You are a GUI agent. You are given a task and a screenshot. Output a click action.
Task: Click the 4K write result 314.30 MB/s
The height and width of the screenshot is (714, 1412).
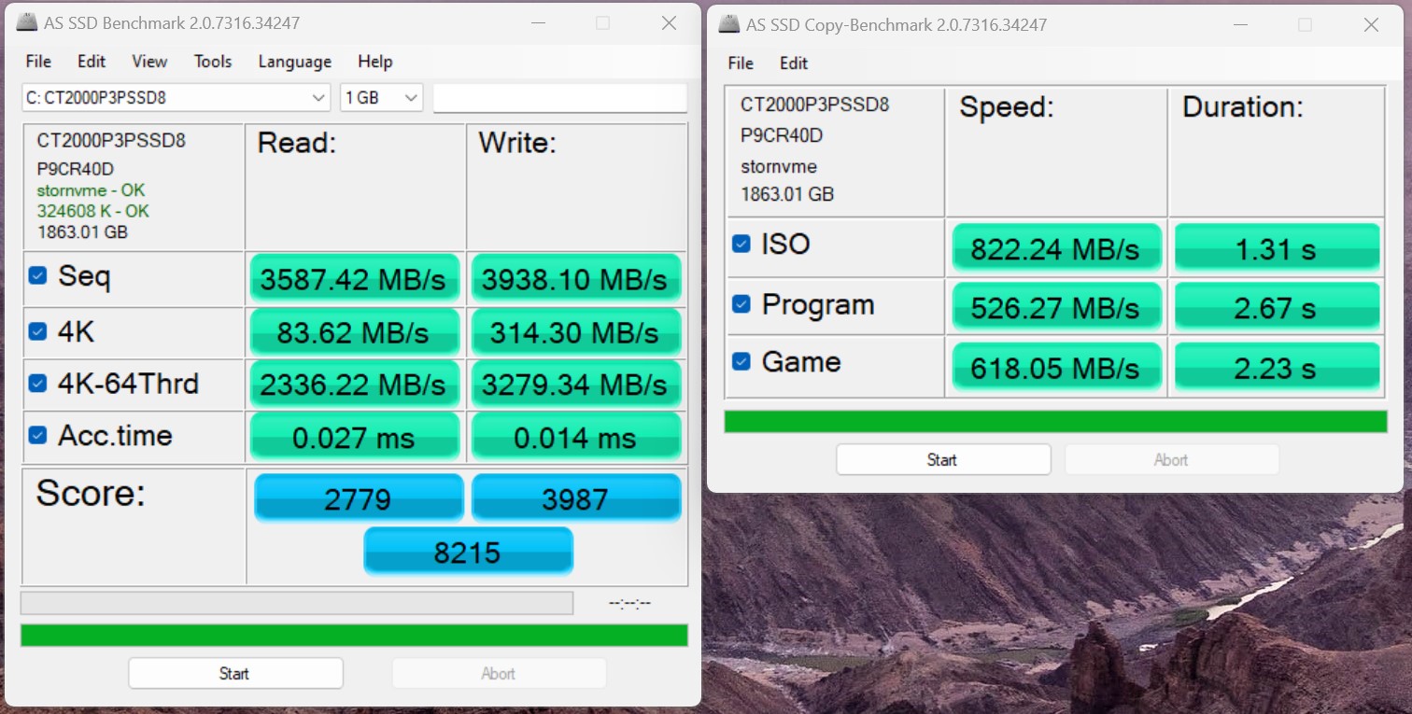pos(574,332)
